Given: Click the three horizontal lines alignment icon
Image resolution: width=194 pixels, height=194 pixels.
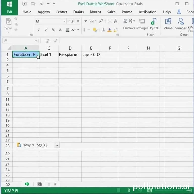Looking at the screenshot, I should pyautogui.click(x=110, y=21).
